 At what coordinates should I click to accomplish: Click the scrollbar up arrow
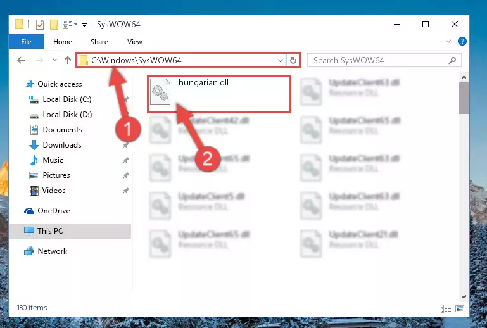click(464, 78)
